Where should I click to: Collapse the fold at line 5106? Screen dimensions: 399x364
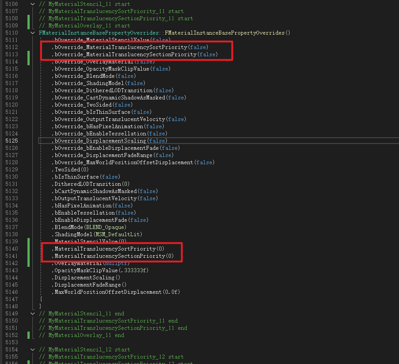click(32, 4)
